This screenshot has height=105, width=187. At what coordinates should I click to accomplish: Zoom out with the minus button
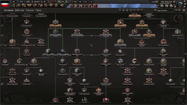pos(176,10)
